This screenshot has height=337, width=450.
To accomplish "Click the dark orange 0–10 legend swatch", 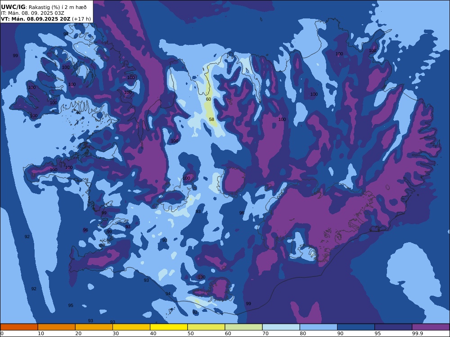I will 19,327.
